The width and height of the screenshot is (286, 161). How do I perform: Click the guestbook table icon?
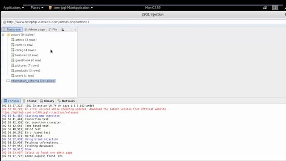(x=13, y=60)
